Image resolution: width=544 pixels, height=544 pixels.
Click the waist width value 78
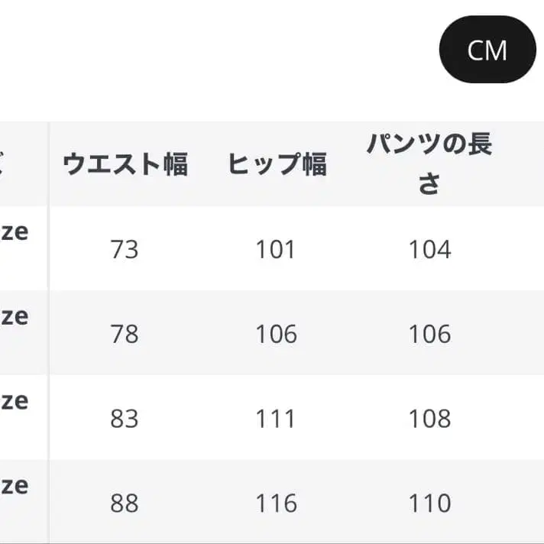point(125,334)
